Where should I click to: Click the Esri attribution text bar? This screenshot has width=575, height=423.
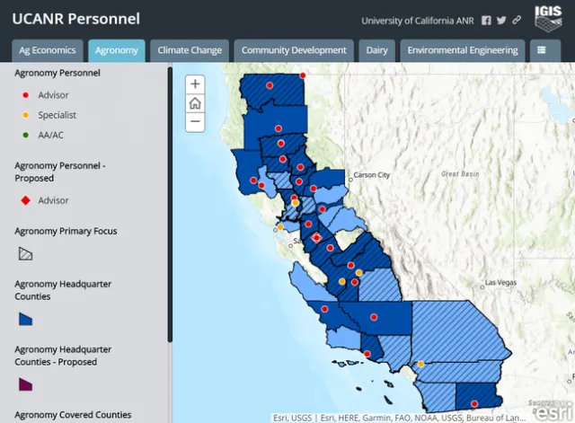click(x=399, y=418)
